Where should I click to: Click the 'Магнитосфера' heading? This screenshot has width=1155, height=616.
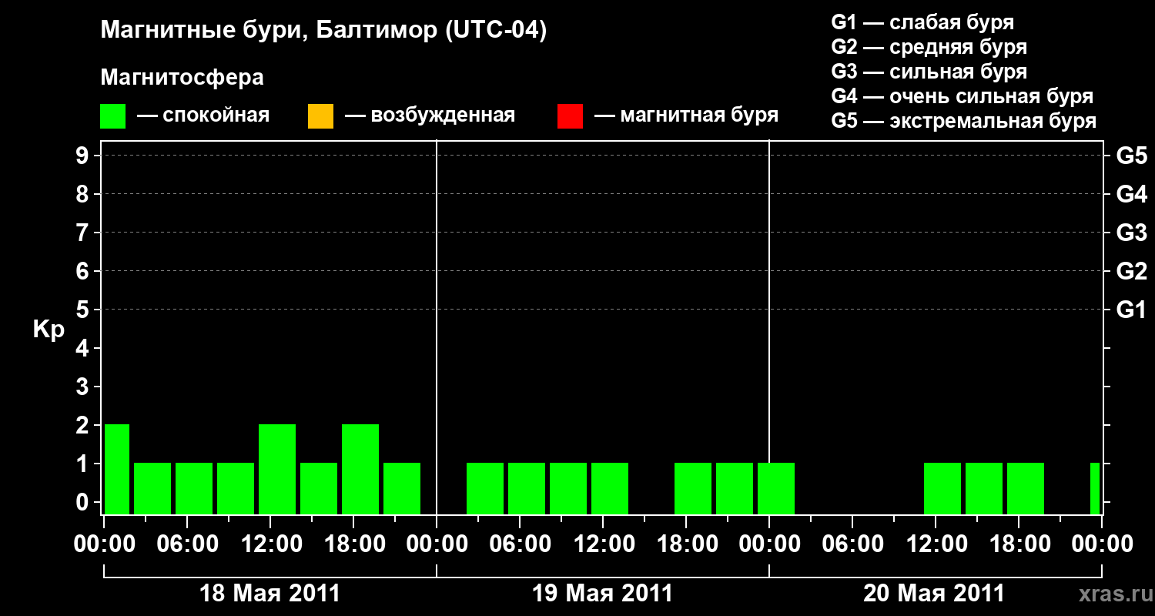[182, 78]
